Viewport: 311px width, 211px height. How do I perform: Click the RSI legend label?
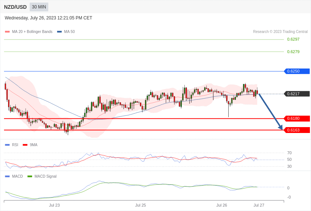[15, 145]
